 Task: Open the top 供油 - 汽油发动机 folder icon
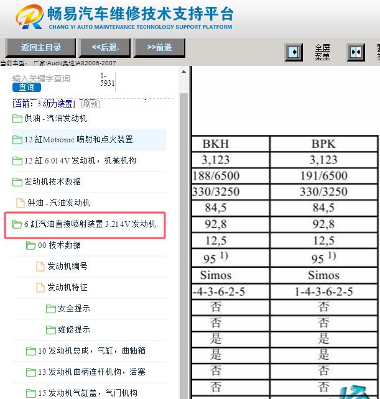[x=17, y=119]
